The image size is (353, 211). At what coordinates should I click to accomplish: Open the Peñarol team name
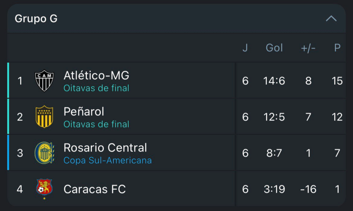tap(84, 111)
